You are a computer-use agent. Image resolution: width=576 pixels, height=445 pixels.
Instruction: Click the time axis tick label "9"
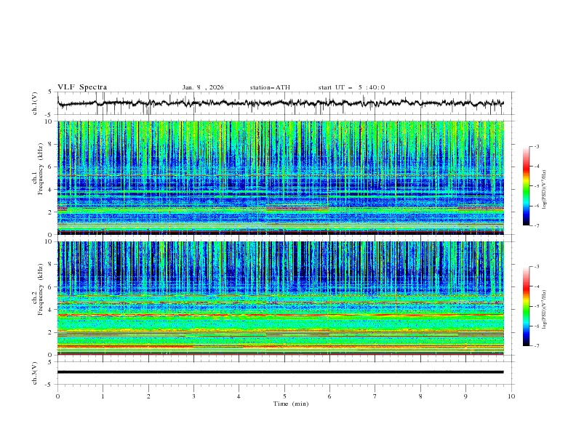click(465, 396)
